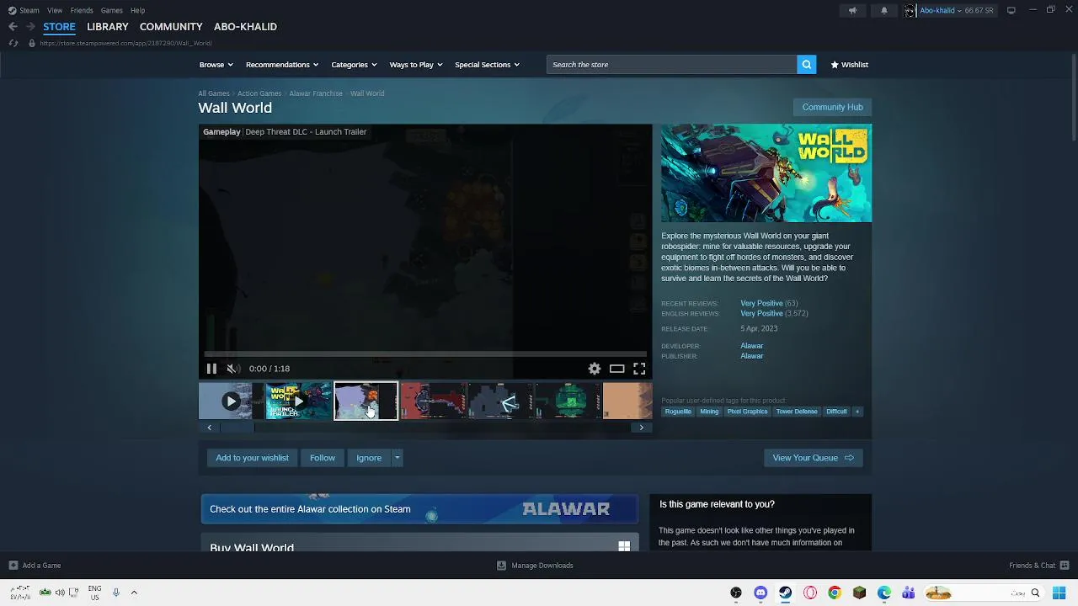The image size is (1078, 606).
Task: Make the trailer fullscreen
Action: (639, 369)
